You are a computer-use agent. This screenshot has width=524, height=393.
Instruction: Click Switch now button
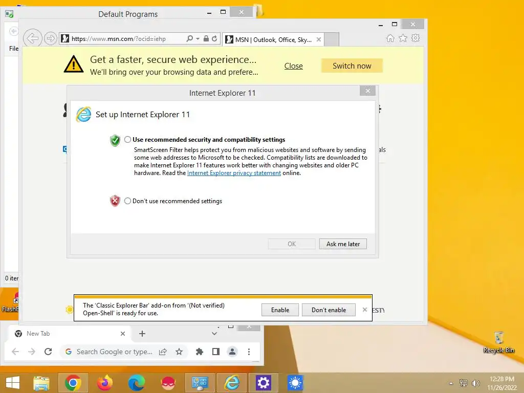point(352,66)
